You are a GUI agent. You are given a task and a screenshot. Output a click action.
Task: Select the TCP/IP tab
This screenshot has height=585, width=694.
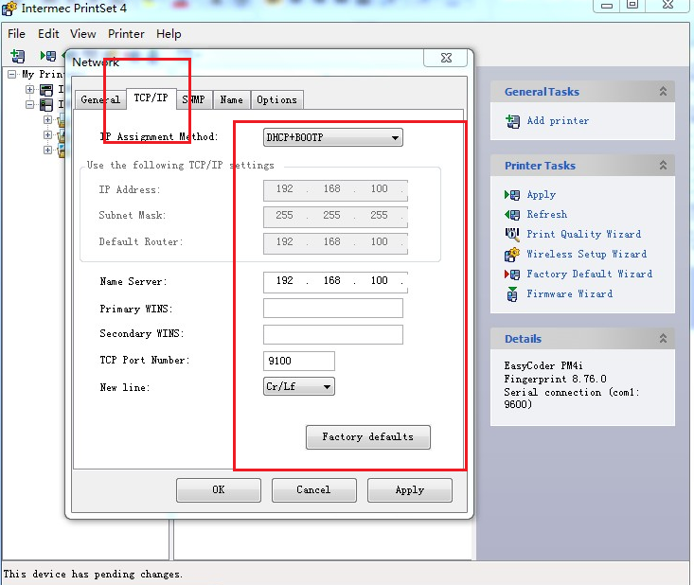(151, 97)
